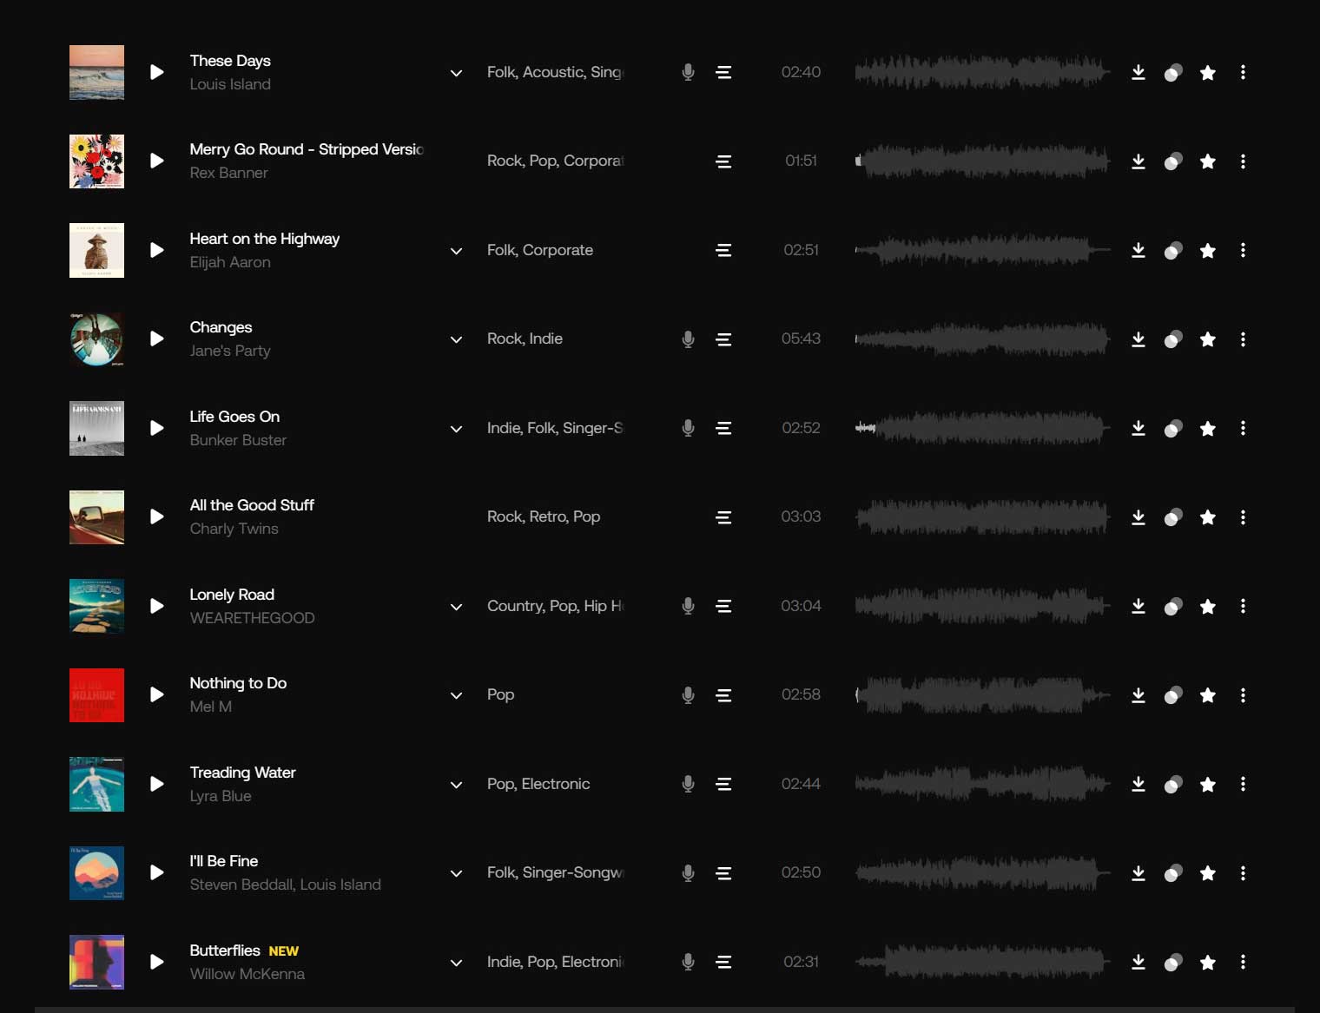1320x1013 pixels.
Task: Expand versions chevron for Butterflies
Action: 456,963
